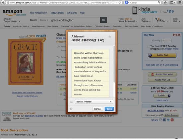183x139 pixels.
Task: Tick the FREE Two-Day Shipping checkbox
Action: pyautogui.click(x=148, y=47)
